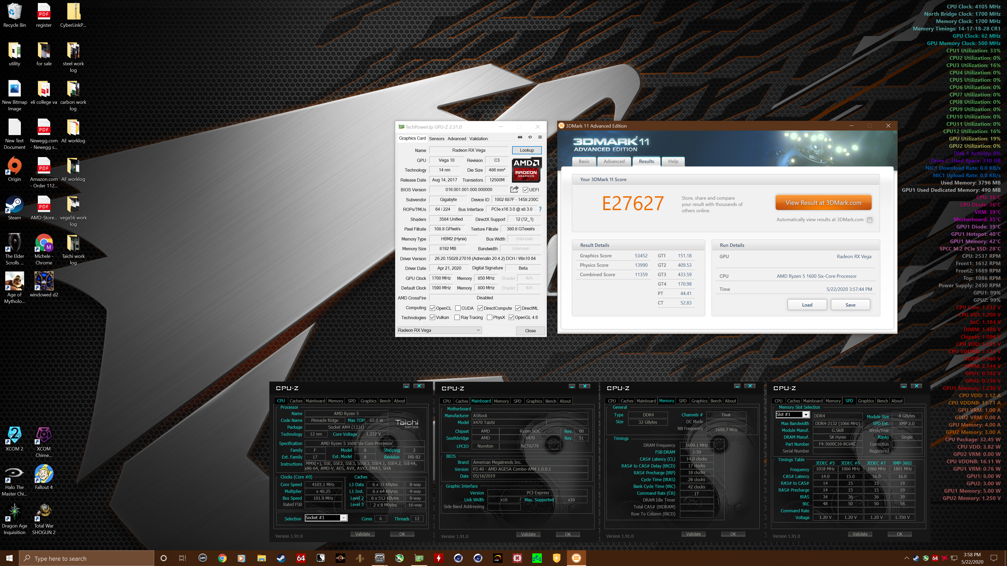
Task: Open the Total War SHOGUN 2 shortcut
Action: pyautogui.click(x=44, y=519)
